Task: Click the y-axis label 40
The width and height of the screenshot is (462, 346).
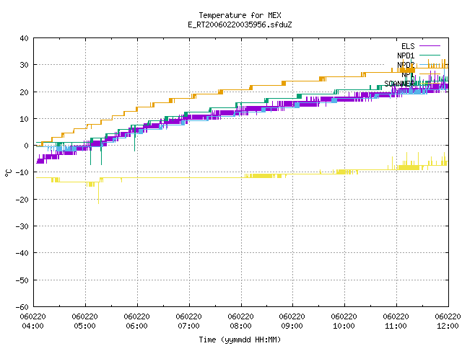Action: [x=24, y=38]
